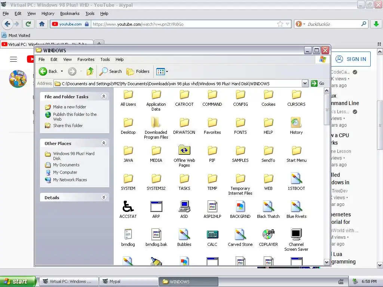The height and width of the screenshot is (287, 383).
Task: Select the ACCSTAT accessibility icon
Action: pyautogui.click(x=128, y=207)
